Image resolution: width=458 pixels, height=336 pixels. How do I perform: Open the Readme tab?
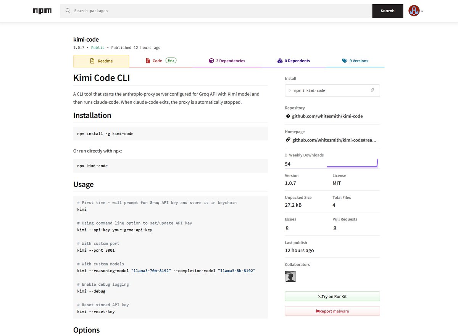[x=101, y=61]
